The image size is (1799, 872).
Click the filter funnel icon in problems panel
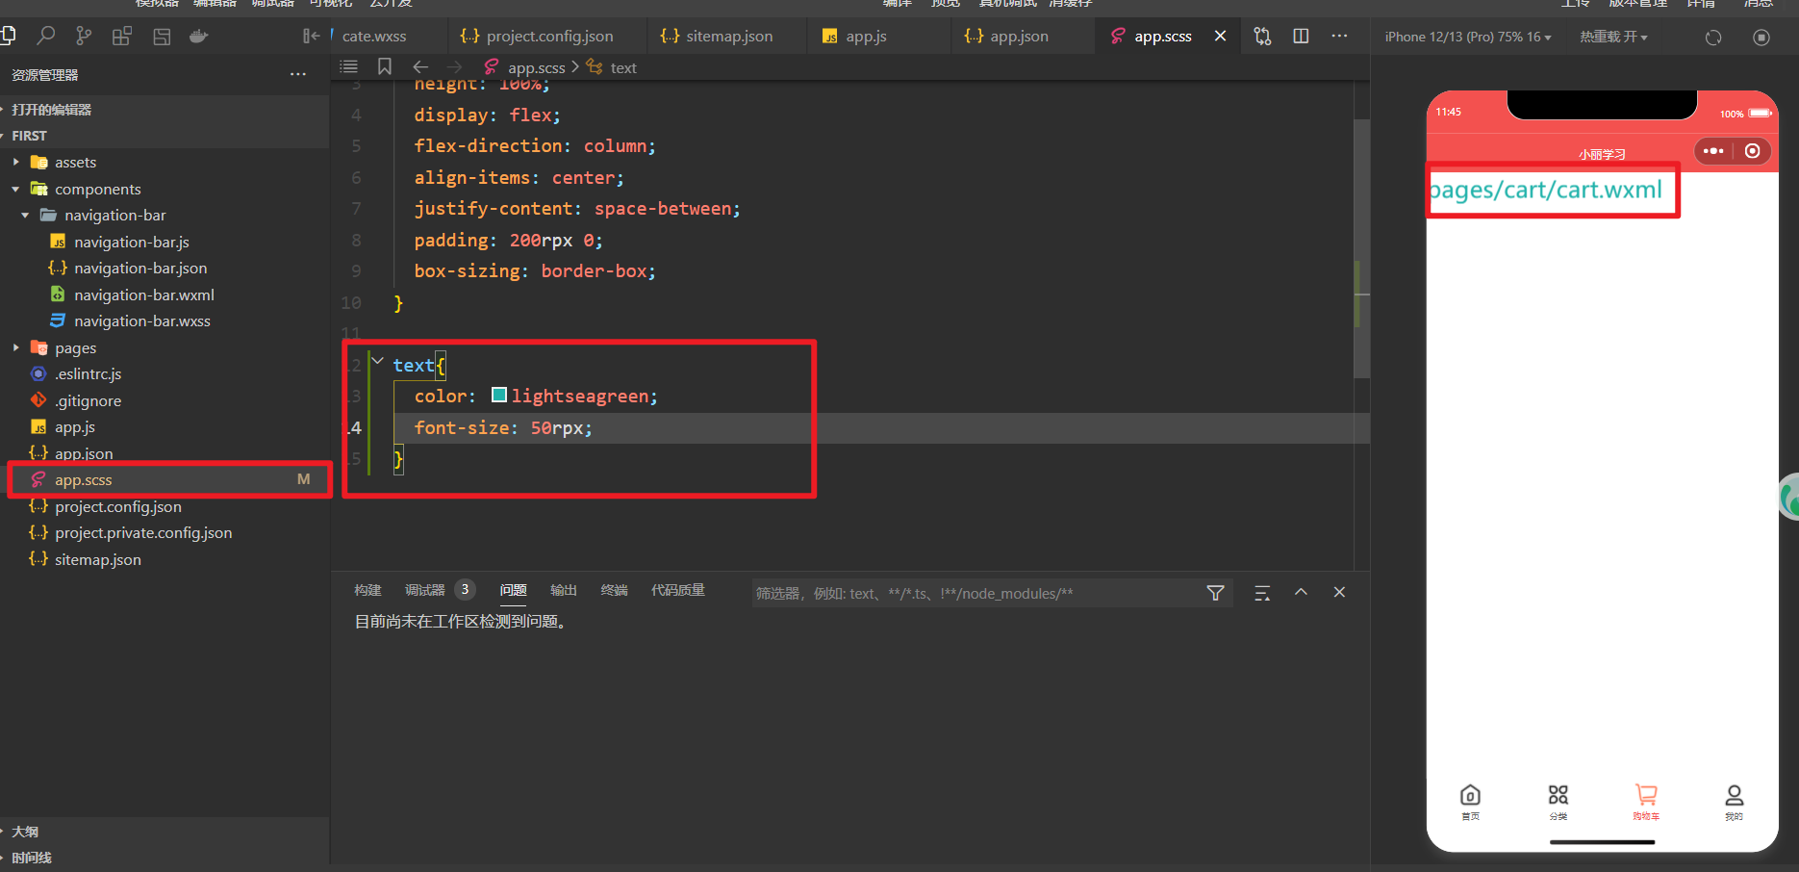(x=1215, y=593)
